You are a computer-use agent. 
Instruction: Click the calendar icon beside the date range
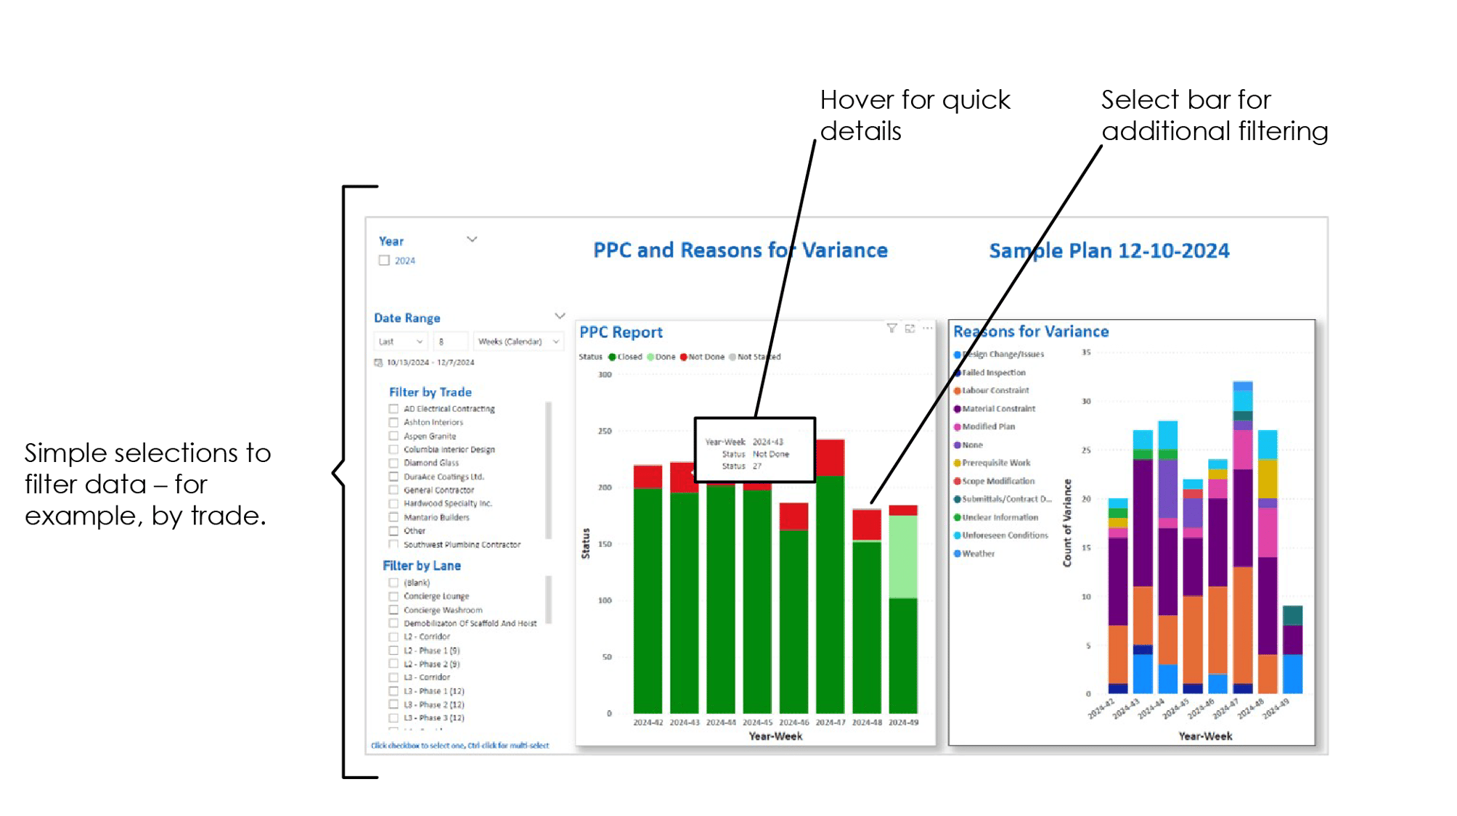378,363
